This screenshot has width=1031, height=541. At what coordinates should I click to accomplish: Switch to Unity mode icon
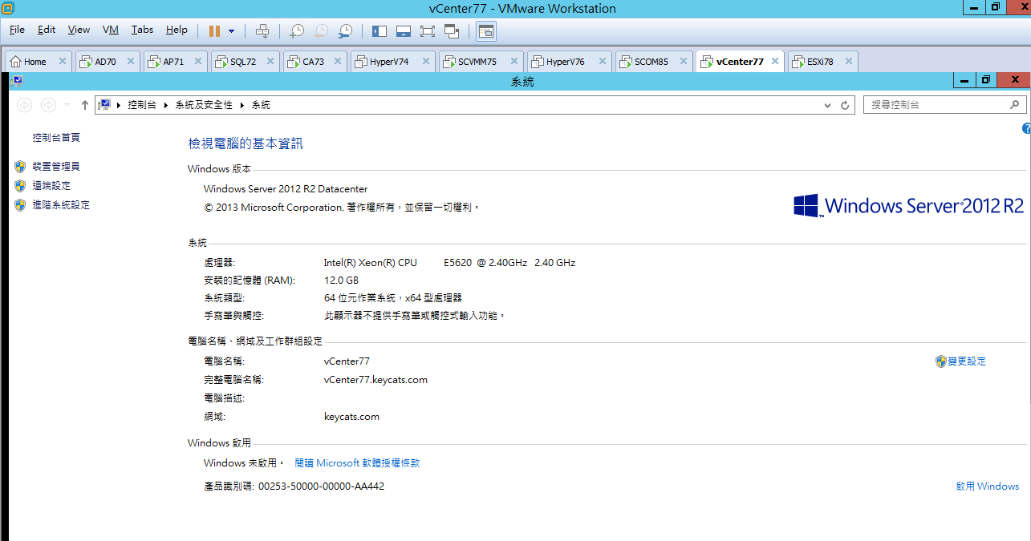(x=452, y=30)
